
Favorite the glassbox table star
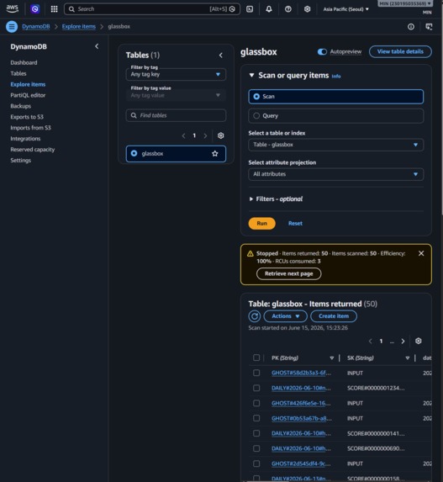(214, 153)
